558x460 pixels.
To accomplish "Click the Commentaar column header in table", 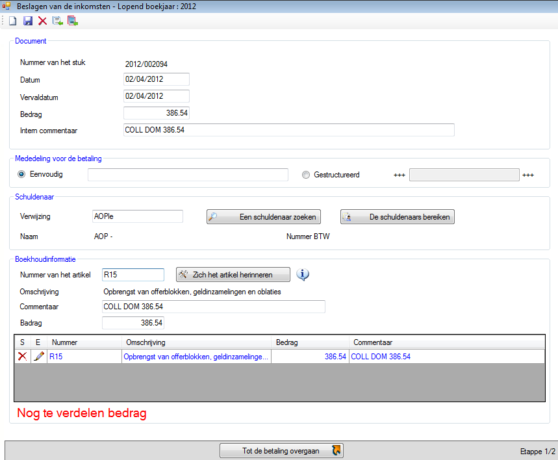I will (x=447, y=342).
